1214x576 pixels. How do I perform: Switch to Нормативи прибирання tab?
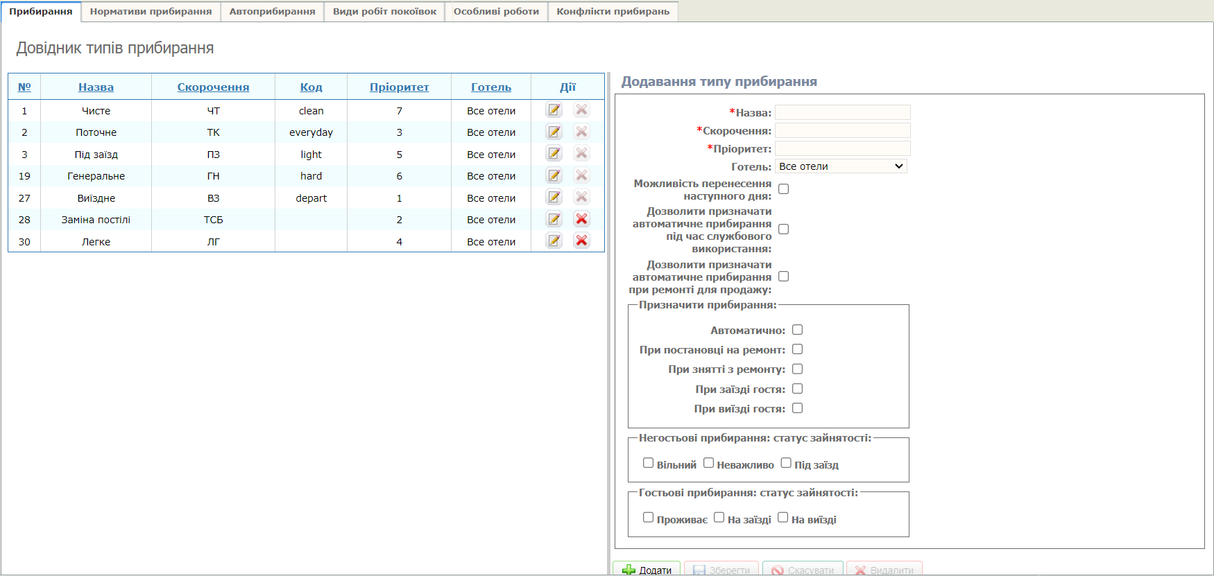pos(151,12)
